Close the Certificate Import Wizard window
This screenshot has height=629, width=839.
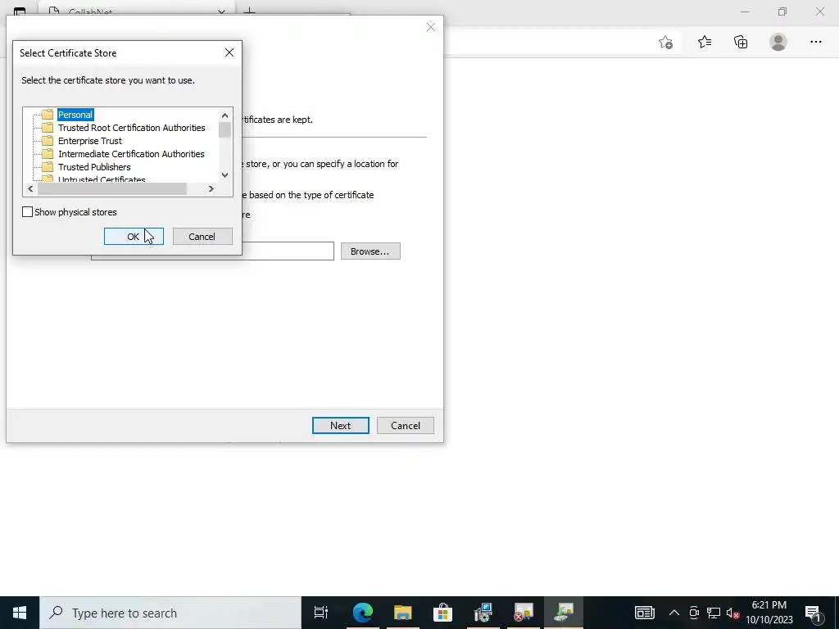(x=431, y=27)
